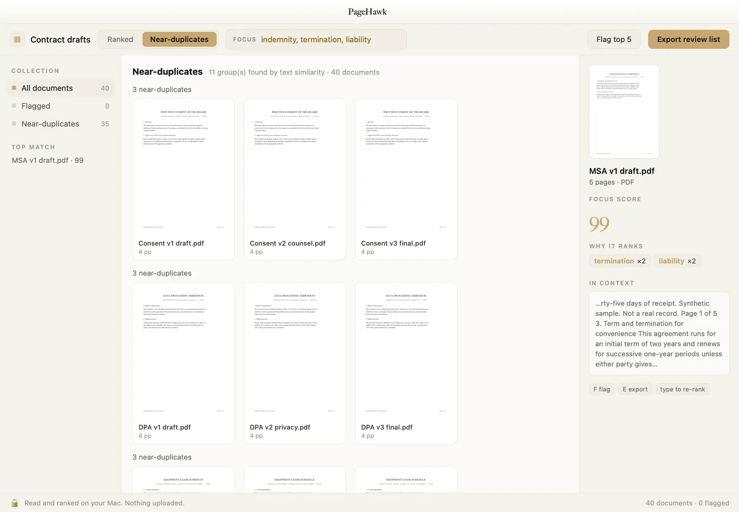The width and height of the screenshot is (739, 512).
Task: Click the MSA v1 draft.pdf title in details panel
Action: click(x=622, y=171)
